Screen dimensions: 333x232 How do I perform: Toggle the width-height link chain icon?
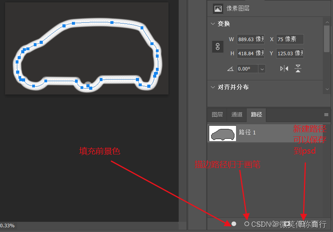click(x=218, y=46)
